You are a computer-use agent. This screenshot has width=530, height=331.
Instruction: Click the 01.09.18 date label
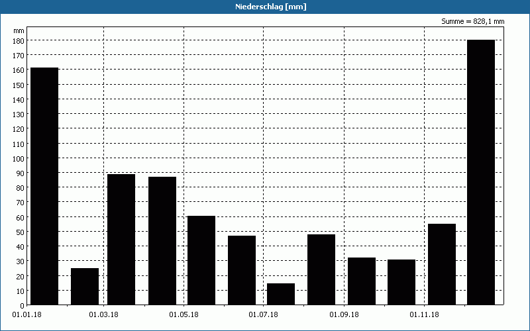pos(344,315)
